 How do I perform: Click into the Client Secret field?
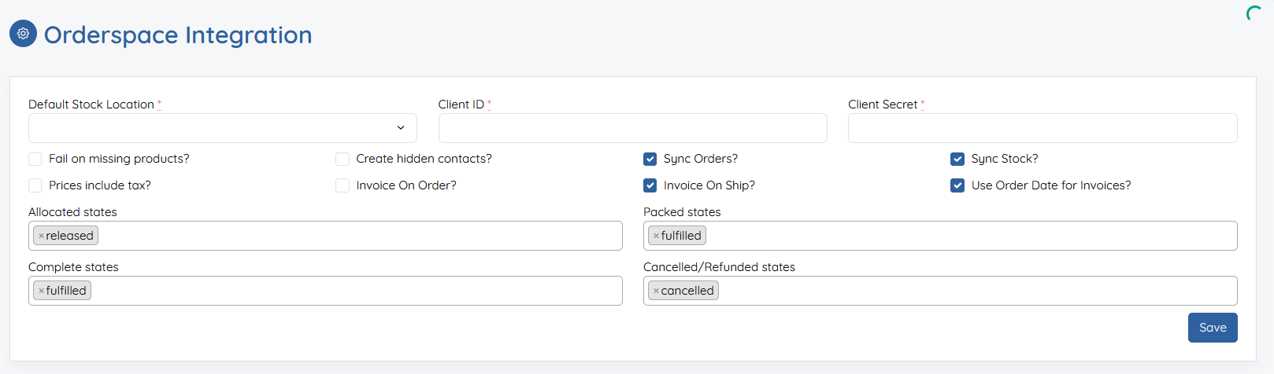(1043, 128)
